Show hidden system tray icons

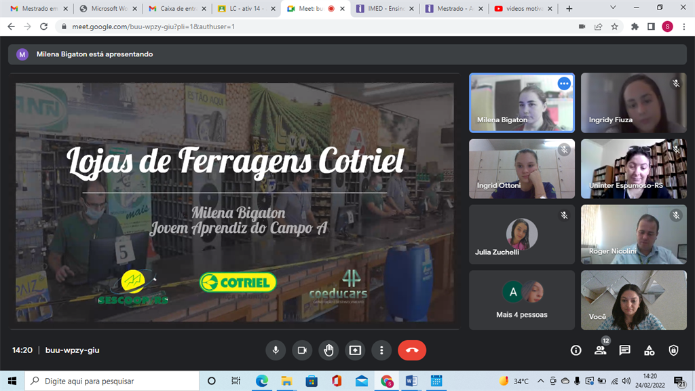[x=541, y=381]
